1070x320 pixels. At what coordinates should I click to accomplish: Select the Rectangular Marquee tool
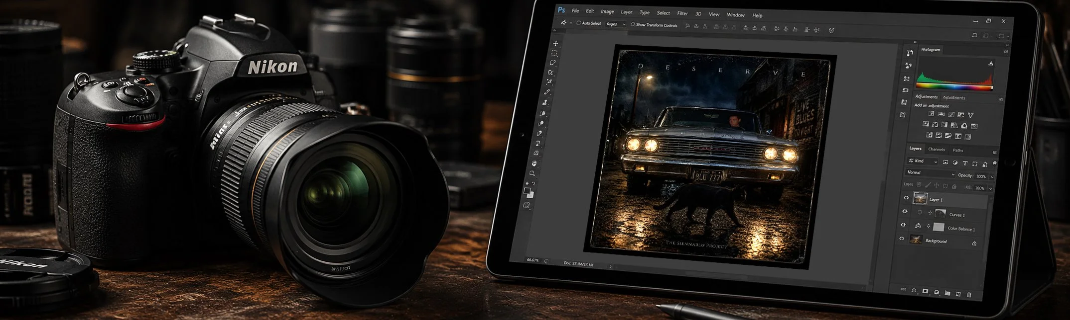point(553,53)
